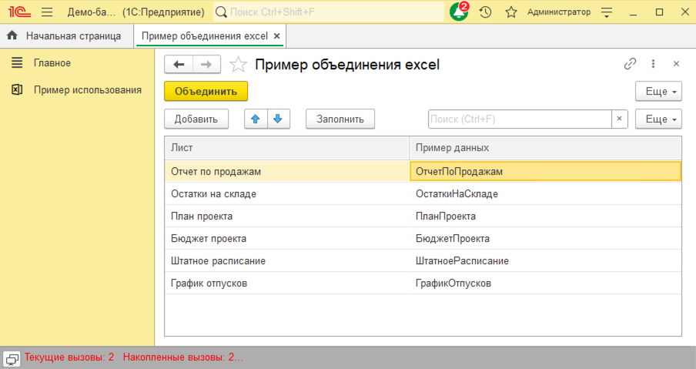
Task: Open favorites star in title bar
Action: (511, 12)
